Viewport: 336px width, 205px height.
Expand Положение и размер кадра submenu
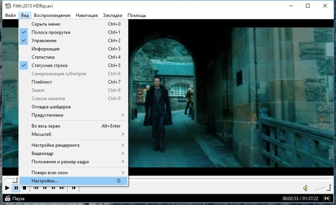click(x=74, y=162)
